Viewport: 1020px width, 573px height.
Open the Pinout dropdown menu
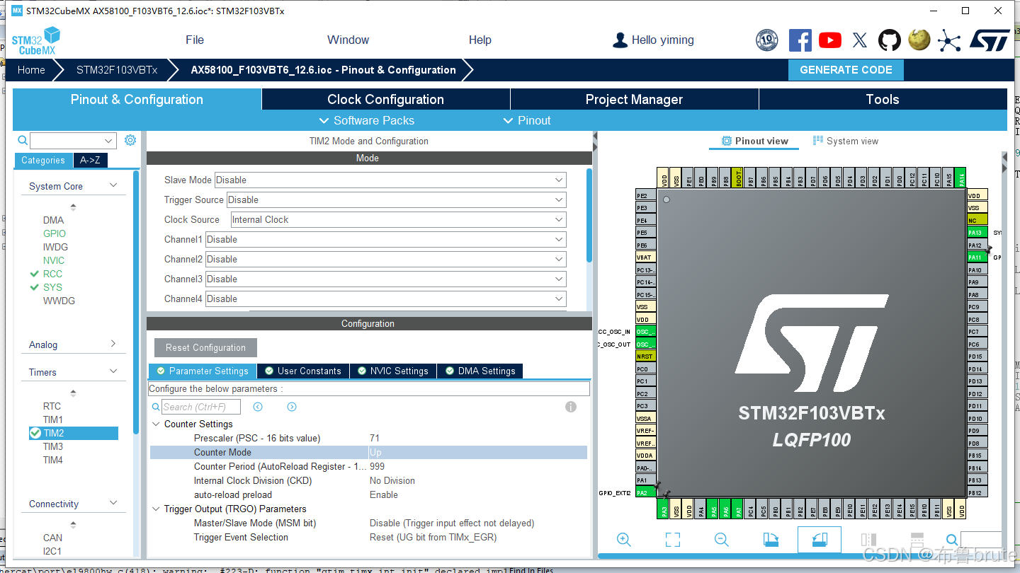pyautogui.click(x=527, y=120)
